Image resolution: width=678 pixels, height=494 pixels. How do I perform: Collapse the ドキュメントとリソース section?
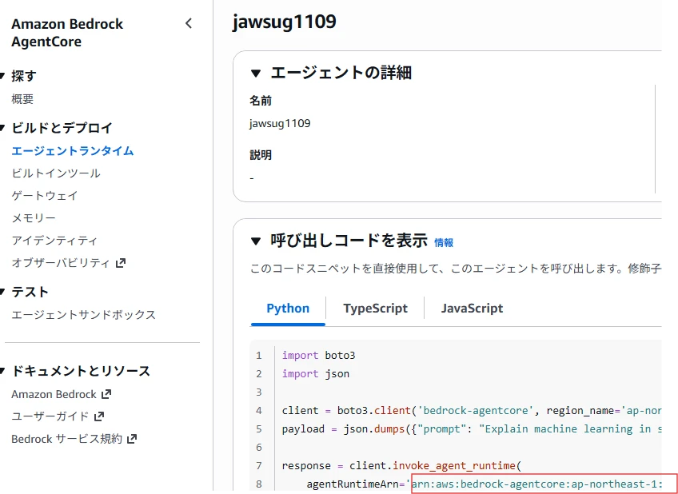(x=4, y=371)
